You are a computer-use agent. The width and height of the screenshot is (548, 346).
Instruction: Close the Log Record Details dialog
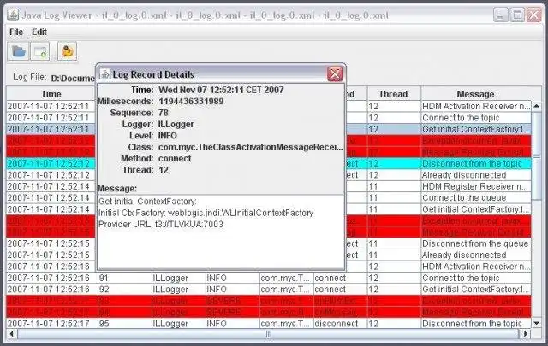(x=335, y=74)
